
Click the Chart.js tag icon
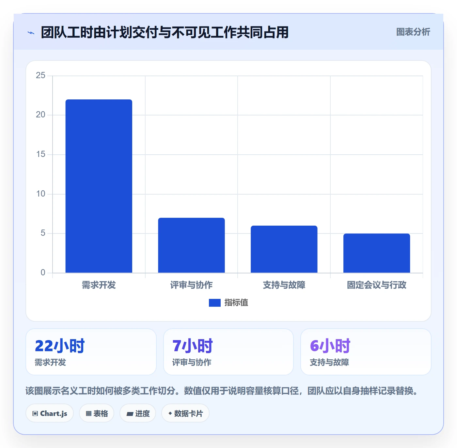35,414
